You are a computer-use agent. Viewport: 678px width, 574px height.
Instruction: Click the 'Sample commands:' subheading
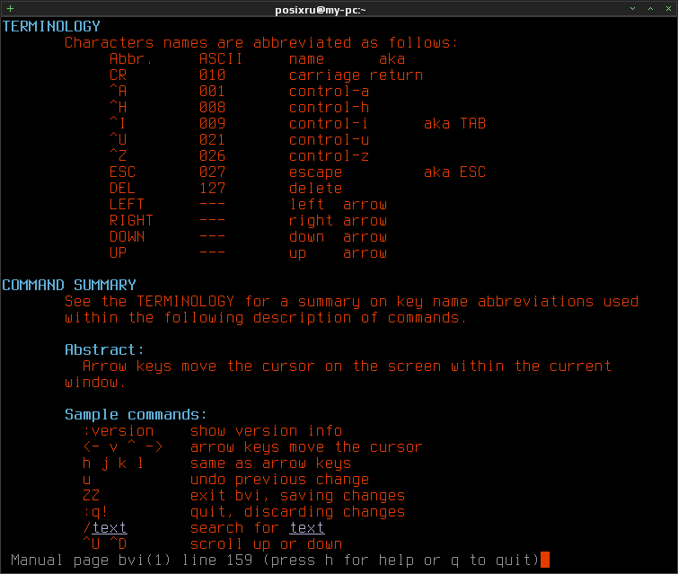[x=136, y=414]
